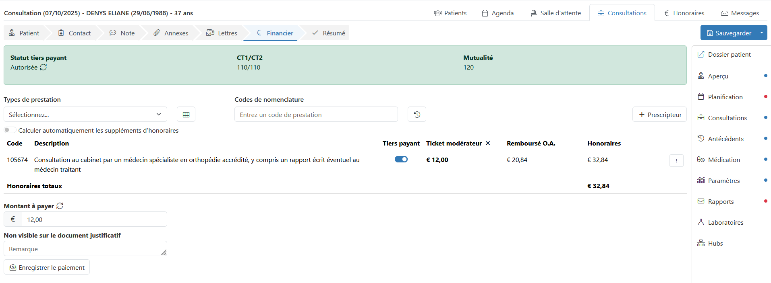Click the € 20,84 Remboursé O.A. value
771x283 pixels.
coord(517,160)
